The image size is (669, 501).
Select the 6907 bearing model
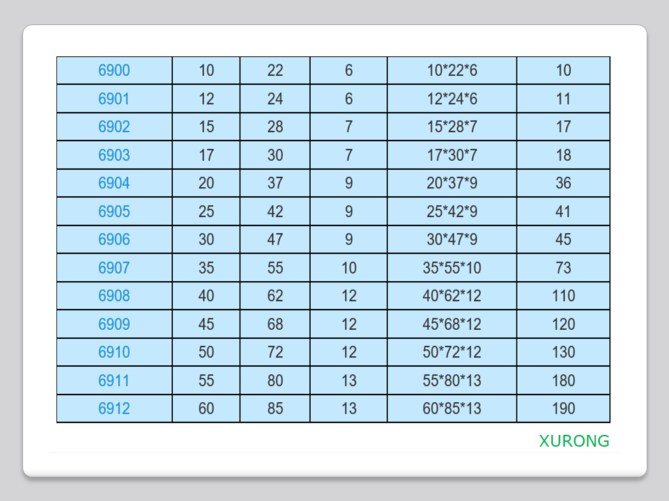click(x=114, y=268)
